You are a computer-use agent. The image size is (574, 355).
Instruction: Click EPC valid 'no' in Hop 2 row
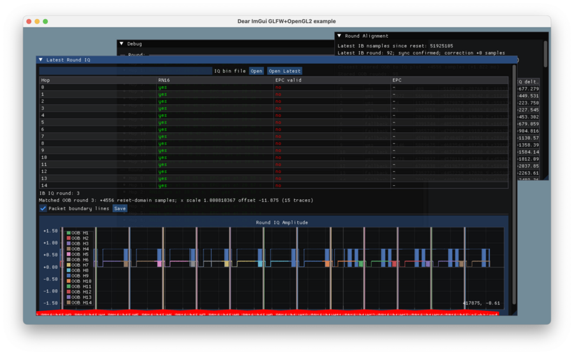(278, 102)
